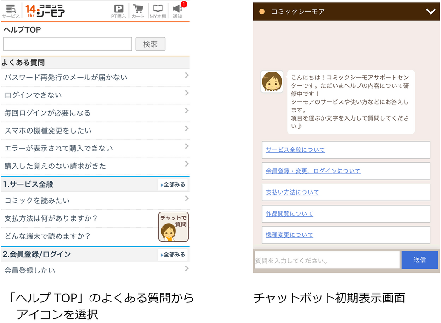Open the shopping cart icon

pos(138,10)
